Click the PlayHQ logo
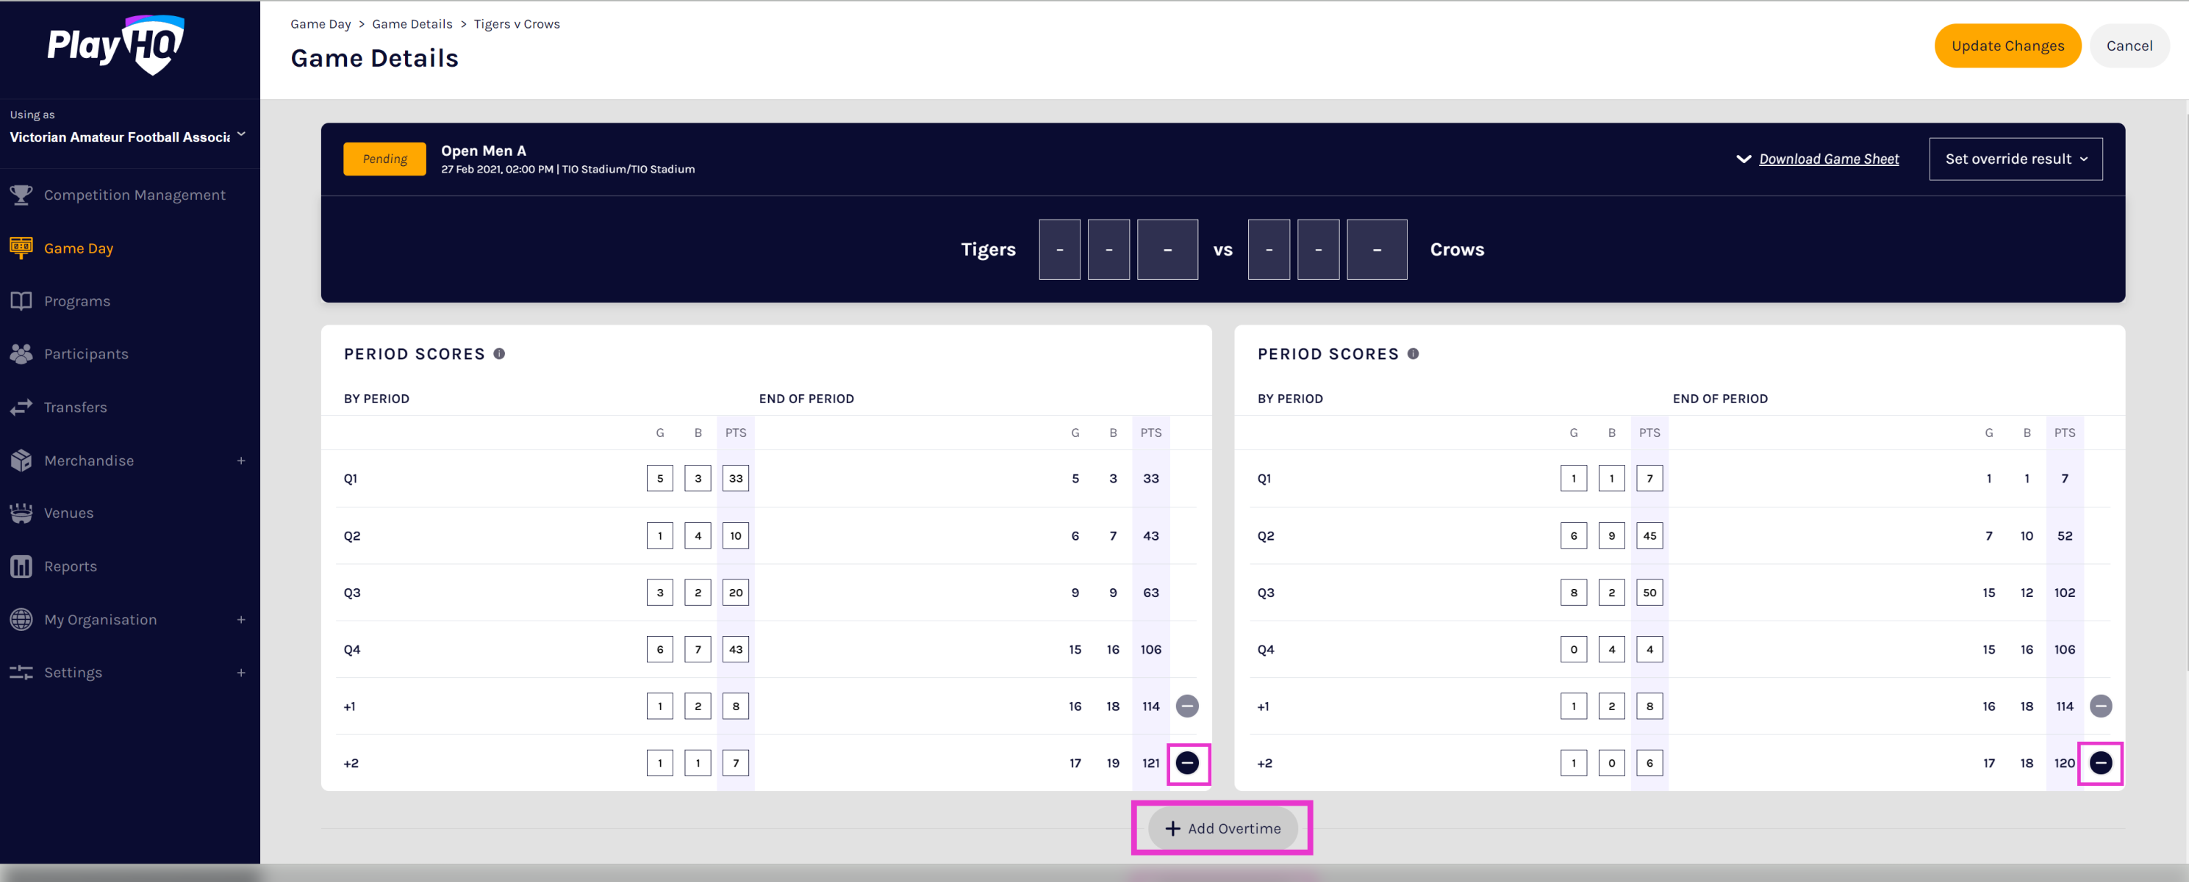 click(116, 45)
